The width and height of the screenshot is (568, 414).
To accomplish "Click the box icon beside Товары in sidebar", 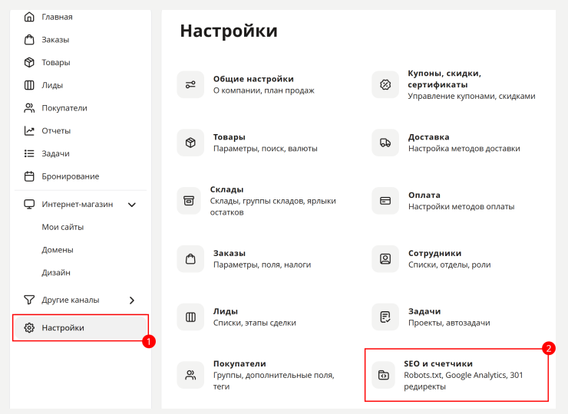I will coord(29,62).
